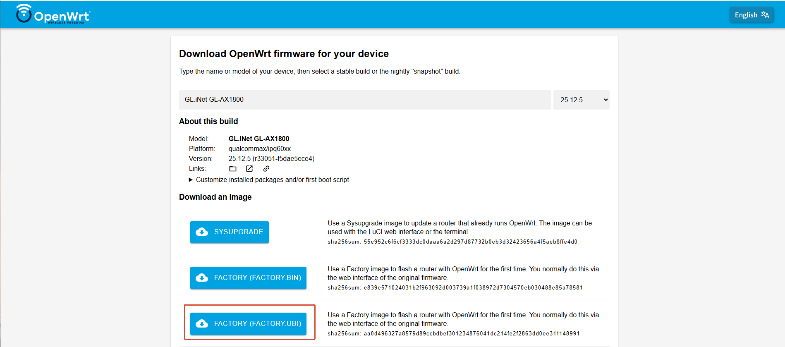Click the device model search field
The image size is (785, 347).
(365, 100)
